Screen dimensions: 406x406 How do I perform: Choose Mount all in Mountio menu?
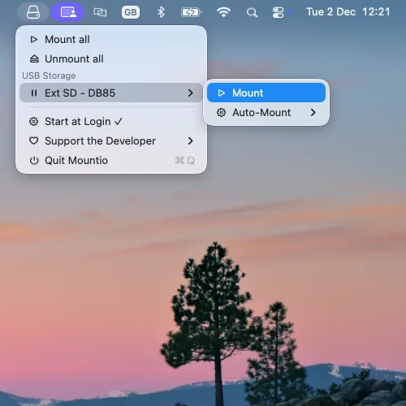[111, 40]
